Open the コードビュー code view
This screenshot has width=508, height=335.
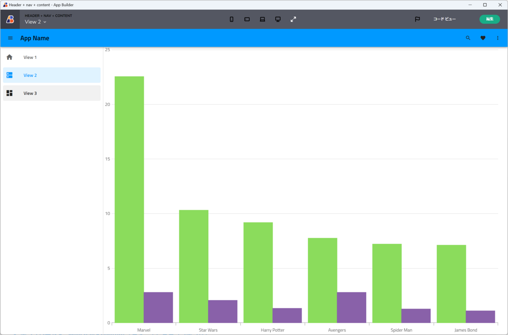pyautogui.click(x=444, y=19)
